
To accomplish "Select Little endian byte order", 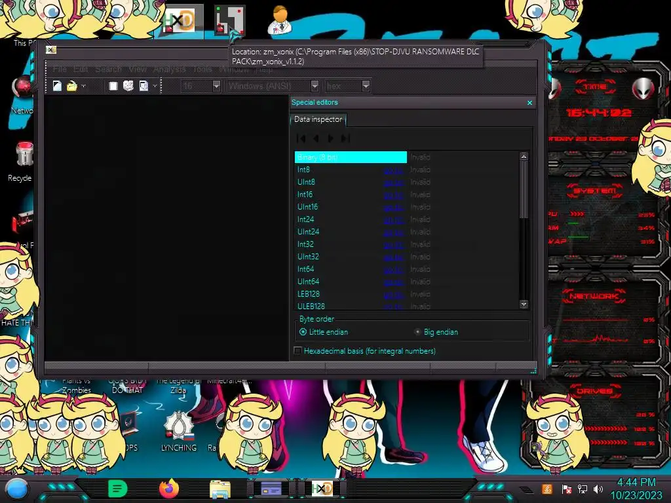I will tap(324, 332).
